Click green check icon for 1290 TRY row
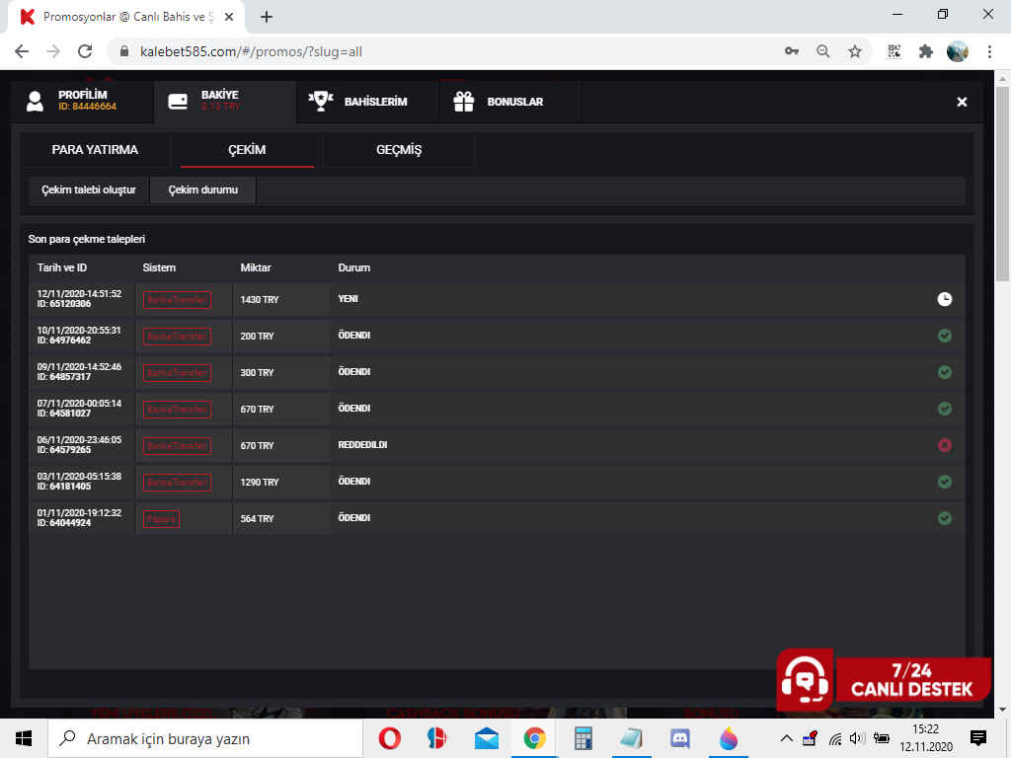Image resolution: width=1011 pixels, height=758 pixels. click(x=944, y=482)
